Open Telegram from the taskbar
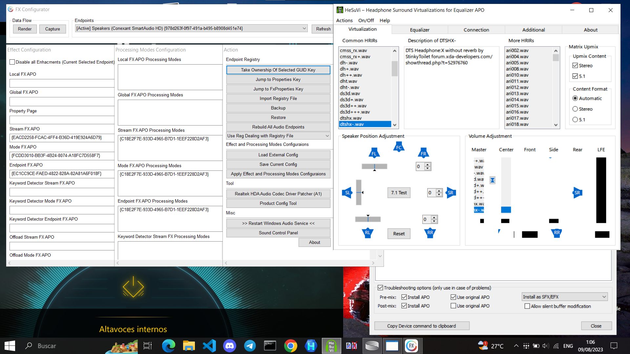Image resolution: width=630 pixels, height=354 pixels. (x=250, y=346)
